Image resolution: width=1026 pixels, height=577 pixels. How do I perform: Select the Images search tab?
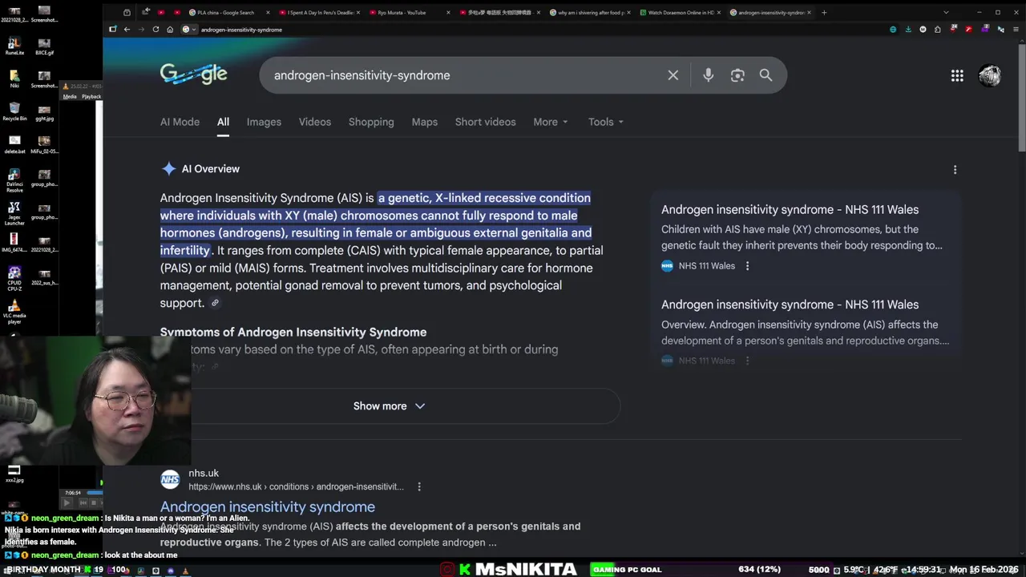tap(264, 122)
